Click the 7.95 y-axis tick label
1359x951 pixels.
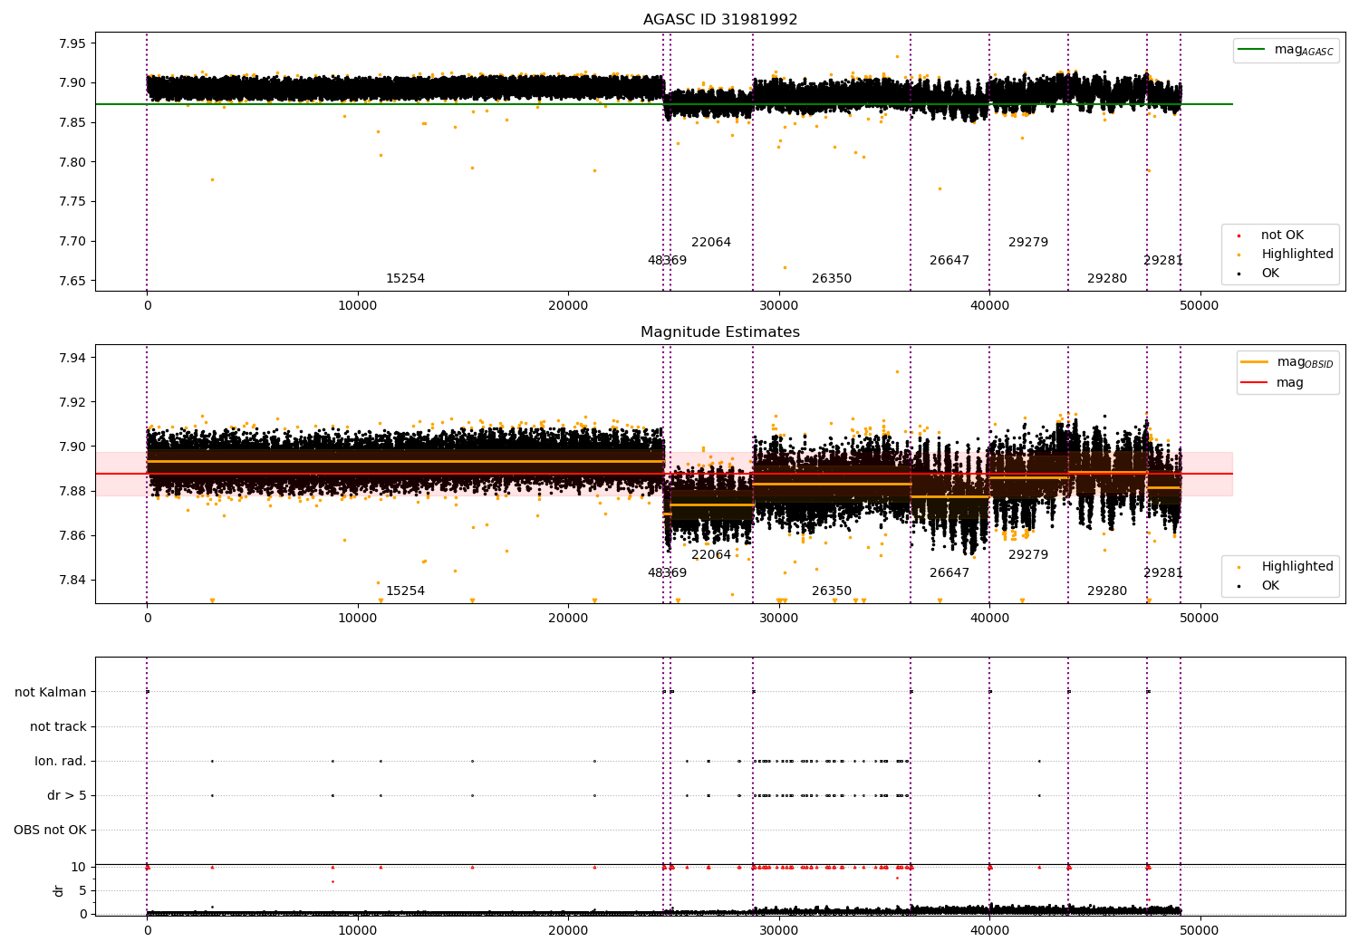72,43
